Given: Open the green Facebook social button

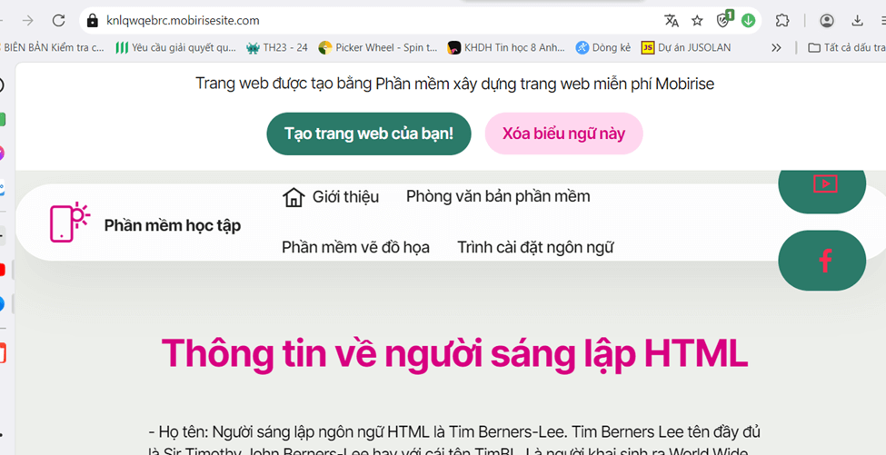Looking at the screenshot, I should pos(822,261).
